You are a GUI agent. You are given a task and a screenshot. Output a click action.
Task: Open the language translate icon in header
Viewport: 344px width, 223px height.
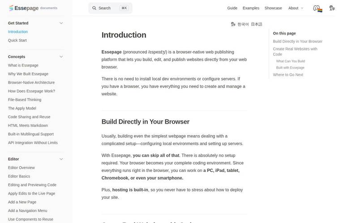point(332,8)
